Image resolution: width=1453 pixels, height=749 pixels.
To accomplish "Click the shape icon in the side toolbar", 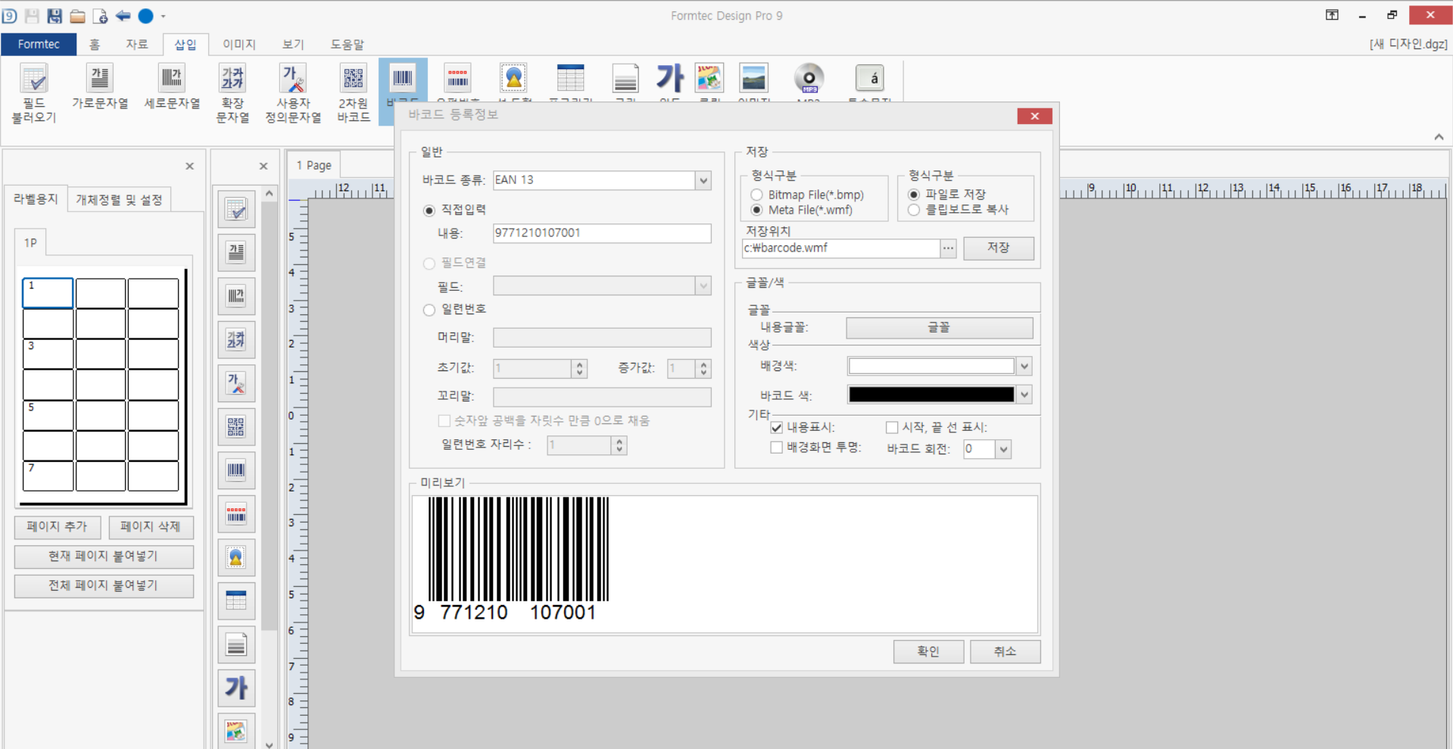I will click(x=236, y=557).
